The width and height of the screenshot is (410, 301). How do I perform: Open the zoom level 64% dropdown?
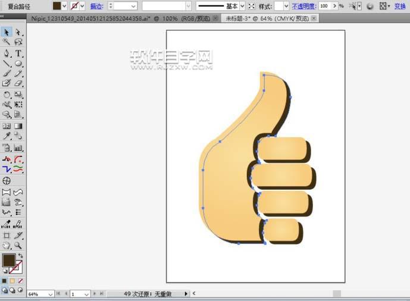tap(50, 294)
